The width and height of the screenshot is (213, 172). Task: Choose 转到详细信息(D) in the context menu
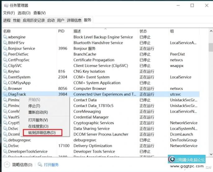coord(42,133)
